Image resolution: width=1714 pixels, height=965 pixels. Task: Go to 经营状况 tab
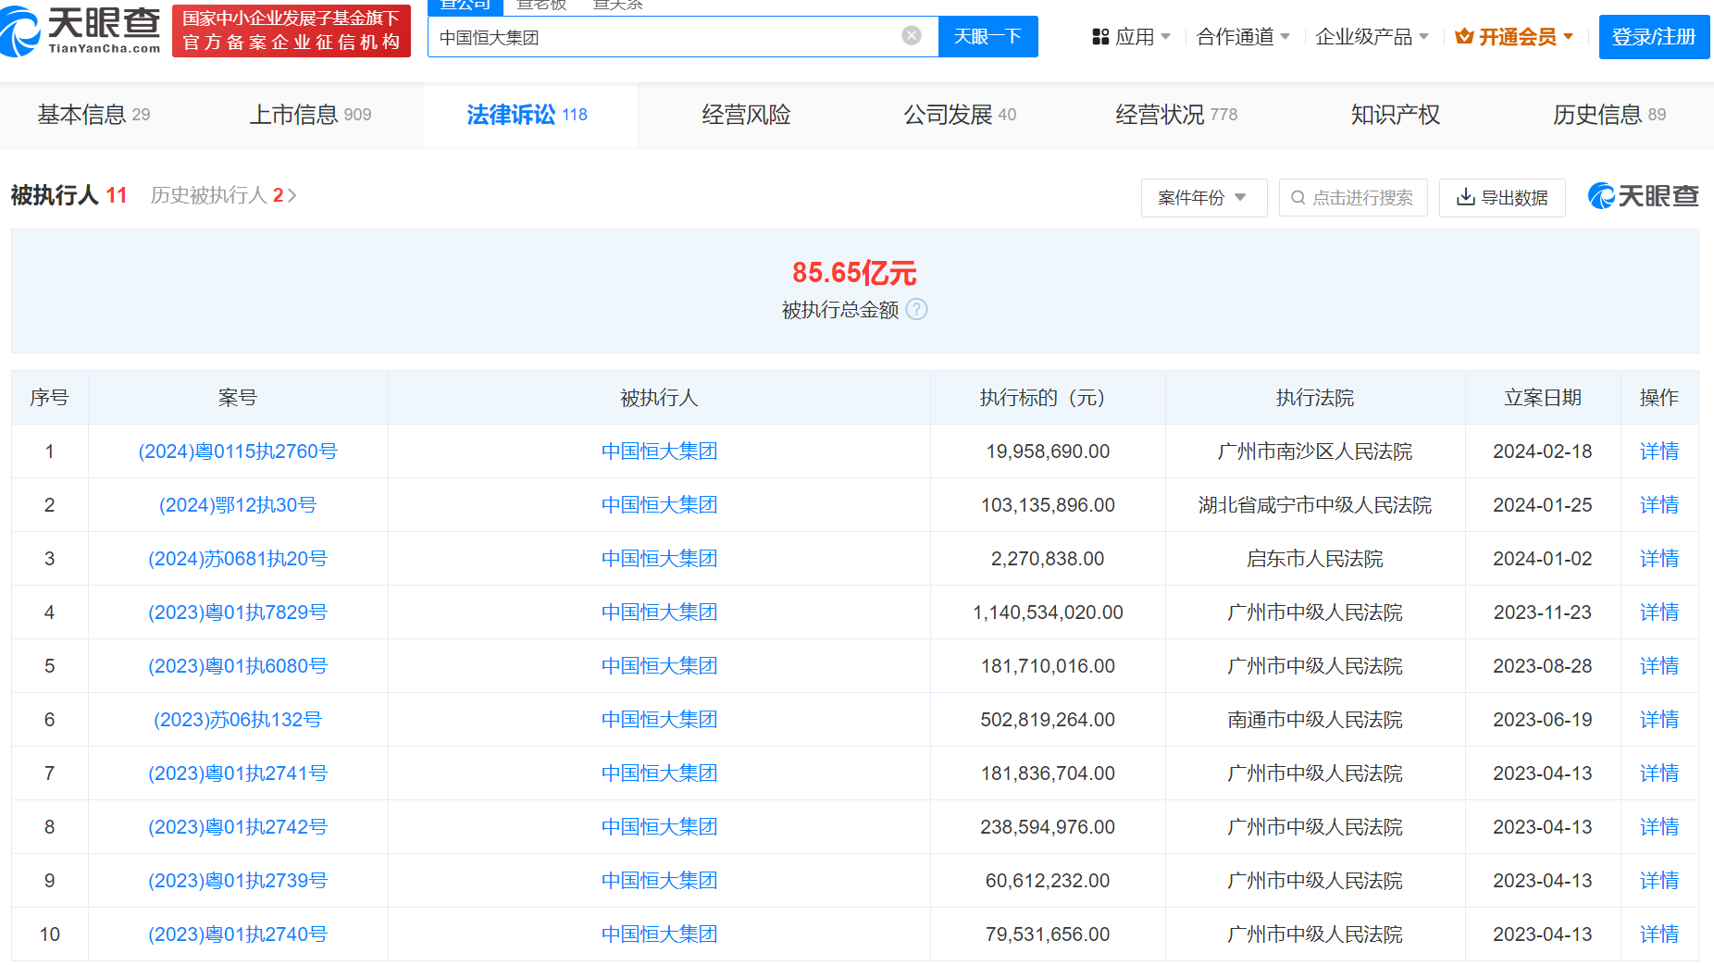point(1176,115)
